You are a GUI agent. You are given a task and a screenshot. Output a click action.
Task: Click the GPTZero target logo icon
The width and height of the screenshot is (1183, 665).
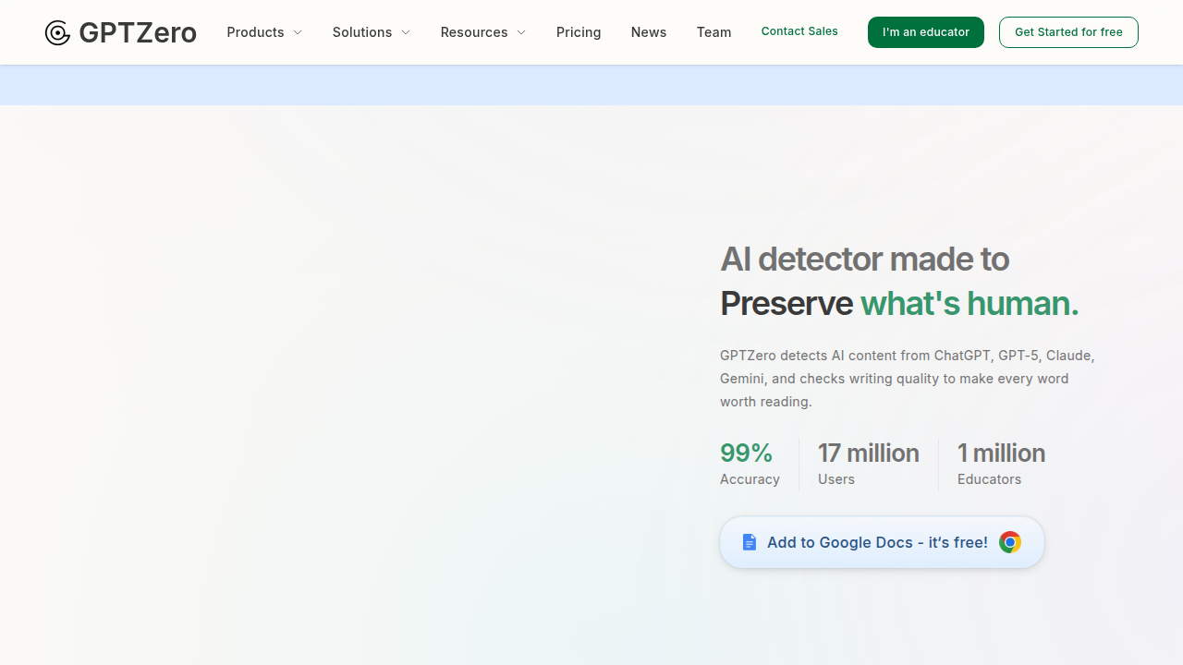pyautogui.click(x=57, y=33)
